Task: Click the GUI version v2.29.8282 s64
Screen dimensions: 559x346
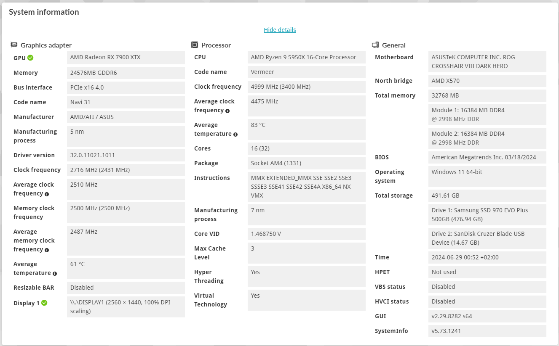Action: coord(487,316)
